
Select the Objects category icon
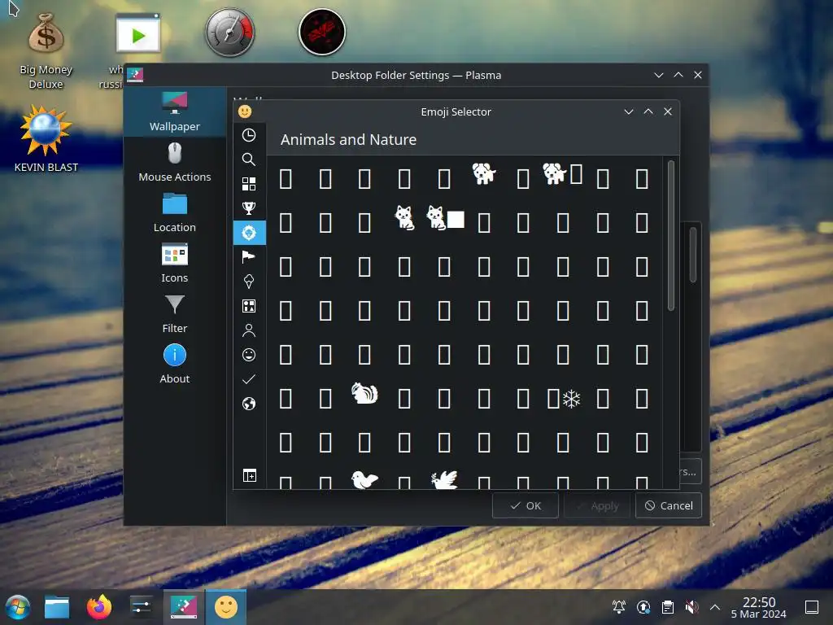[x=249, y=306]
